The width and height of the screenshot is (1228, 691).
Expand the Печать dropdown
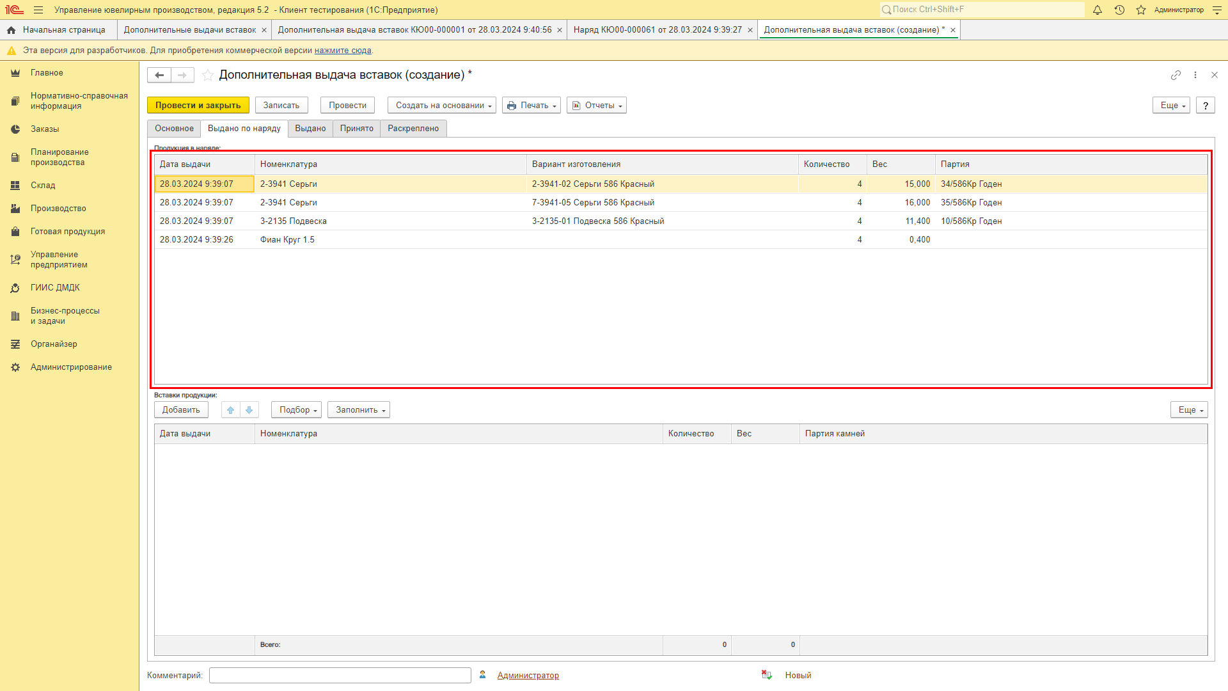[531, 106]
